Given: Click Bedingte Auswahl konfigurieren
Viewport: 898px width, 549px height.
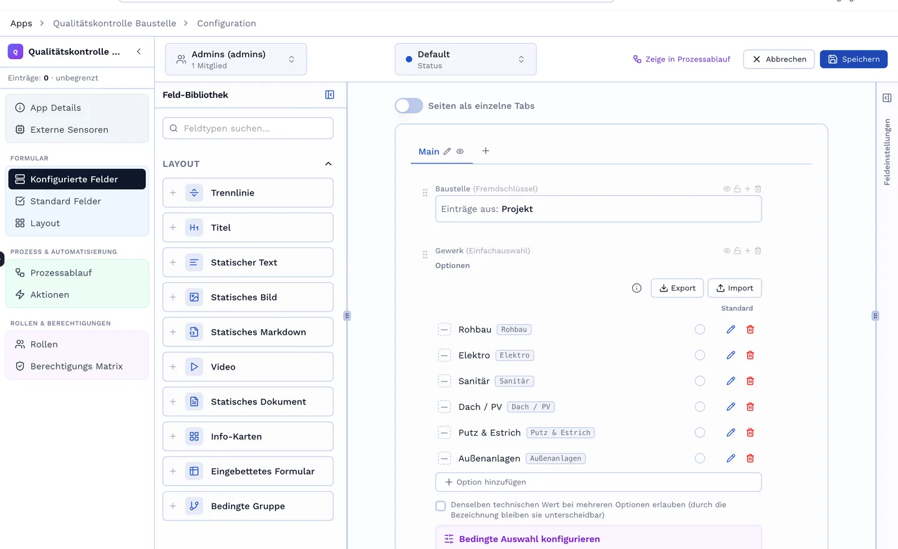Looking at the screenshot, I should [x=598, y=538].
